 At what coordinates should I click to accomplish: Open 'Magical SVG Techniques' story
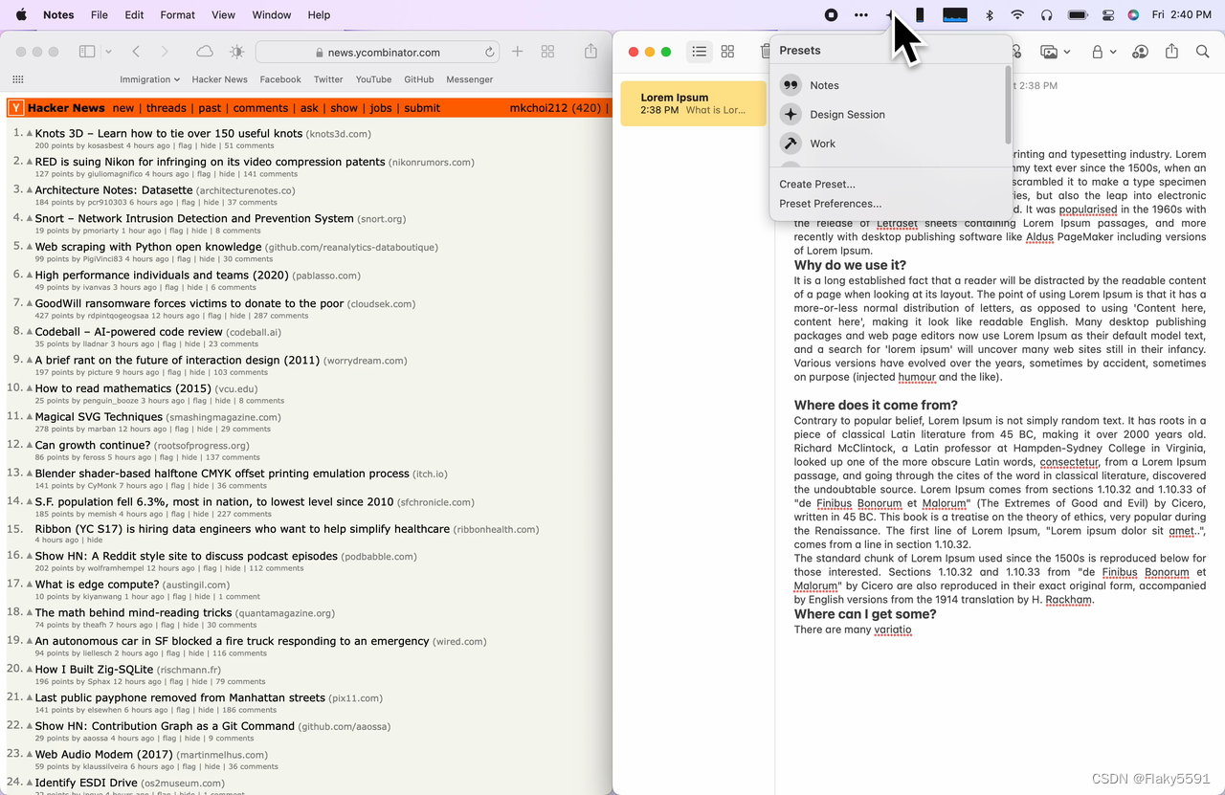coord(99,416)
